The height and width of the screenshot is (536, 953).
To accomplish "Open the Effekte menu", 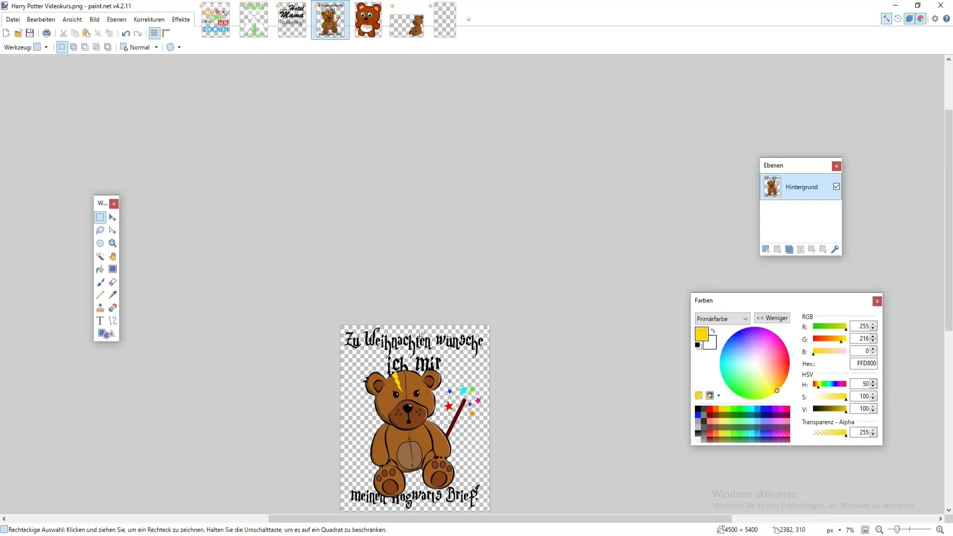I will [181, 19].
